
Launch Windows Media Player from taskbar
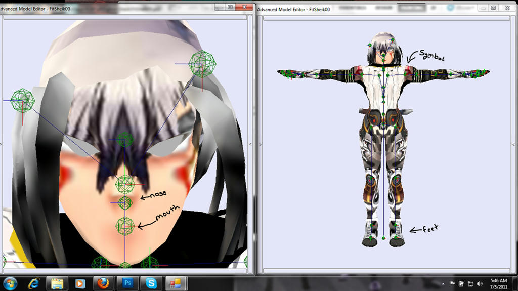click(x=80, y=283)
